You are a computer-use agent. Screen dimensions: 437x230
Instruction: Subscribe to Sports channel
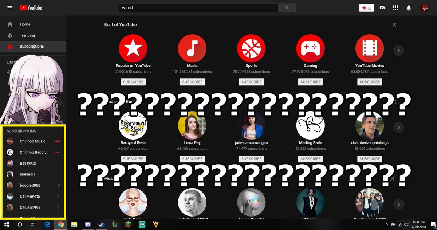(x=251, y=82)
